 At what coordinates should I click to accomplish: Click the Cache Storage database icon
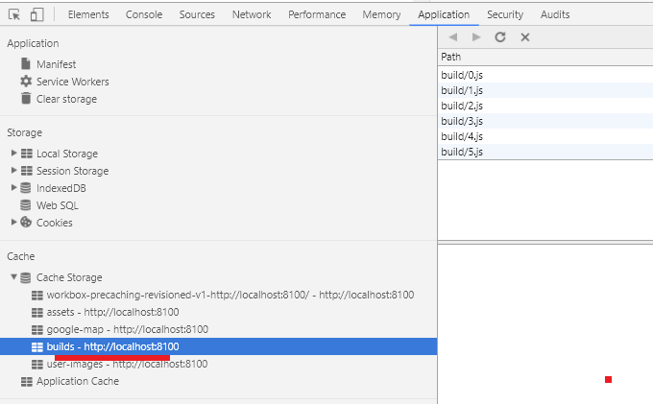point(26,277)
